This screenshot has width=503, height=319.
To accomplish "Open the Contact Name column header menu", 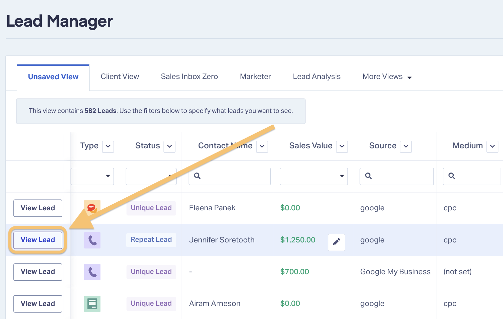I will point(262,146).
